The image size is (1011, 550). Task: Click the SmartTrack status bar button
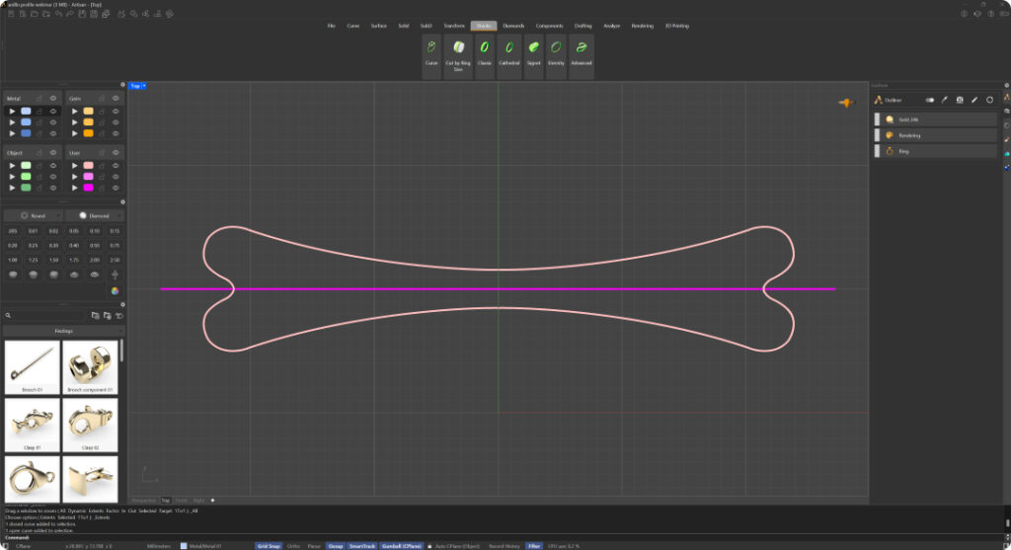[362, 545]
